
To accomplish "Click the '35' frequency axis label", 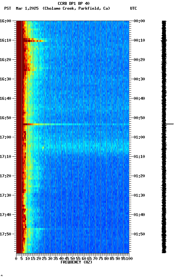I will [55, 259].
